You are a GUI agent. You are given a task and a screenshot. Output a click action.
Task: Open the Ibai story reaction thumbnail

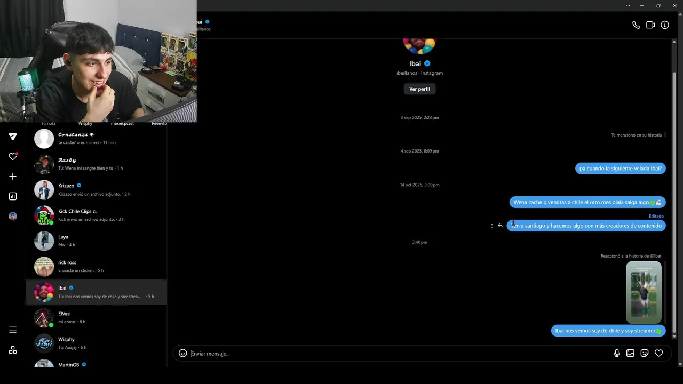tap(644, 292)
